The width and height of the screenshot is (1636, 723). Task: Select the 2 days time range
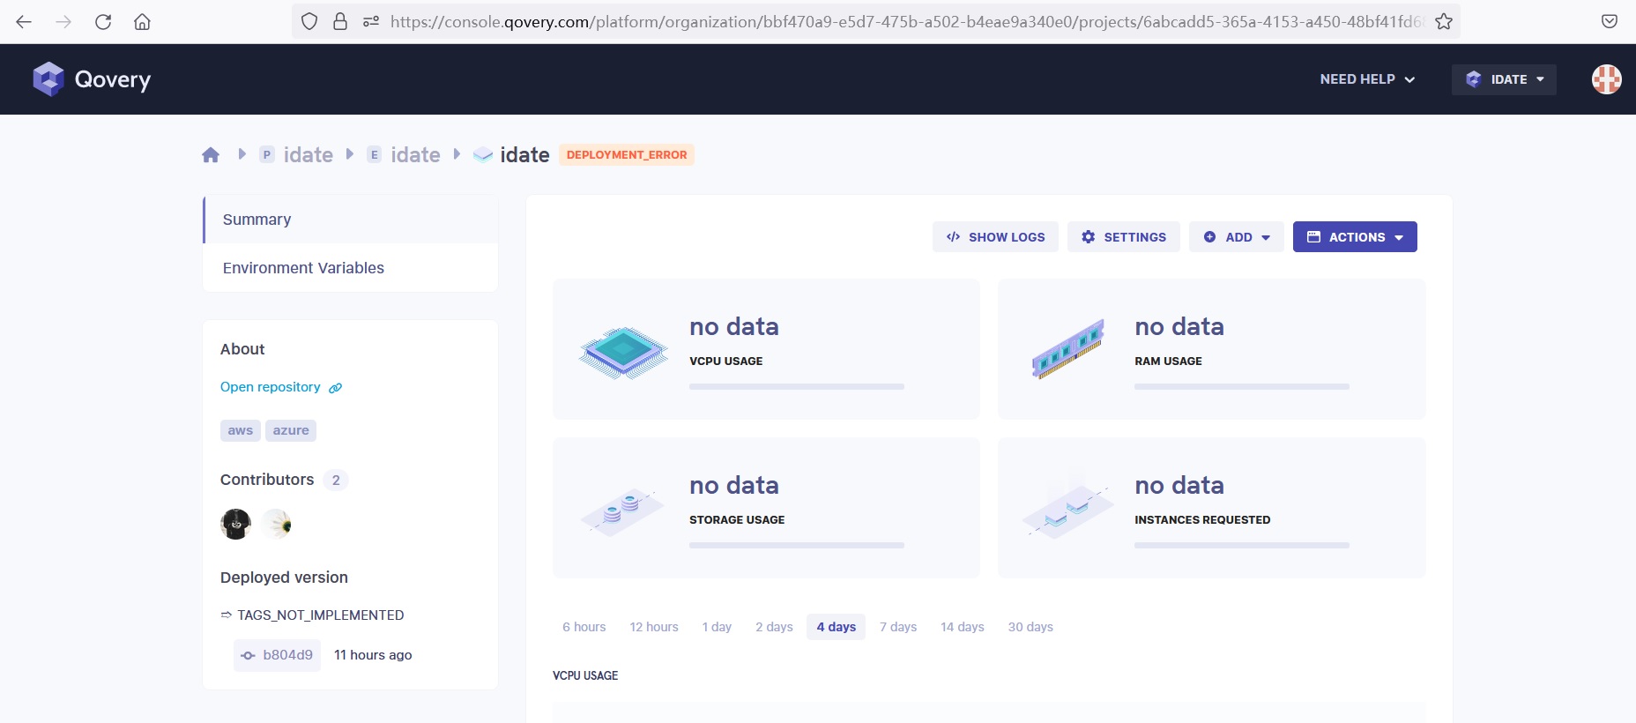click(774, 627)
